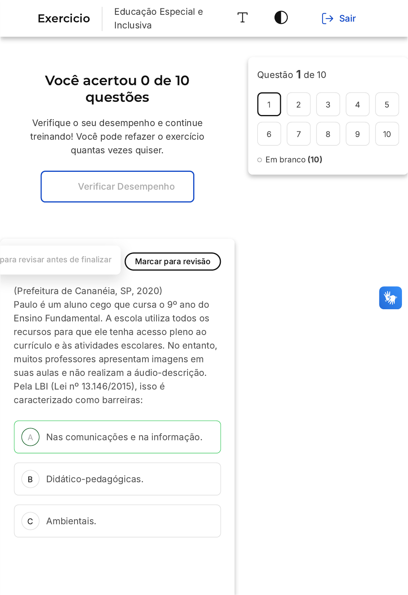Click the Verificar Desempenho button
The image size is (408, 595).
(x=117, y=187)
